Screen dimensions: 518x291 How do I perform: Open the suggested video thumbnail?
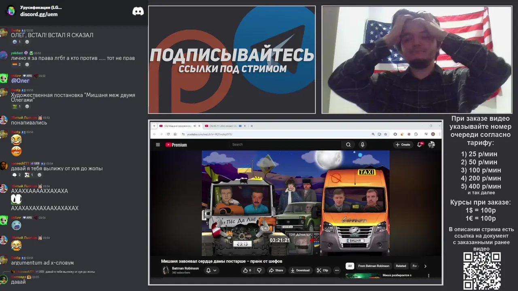click(363, 276)
